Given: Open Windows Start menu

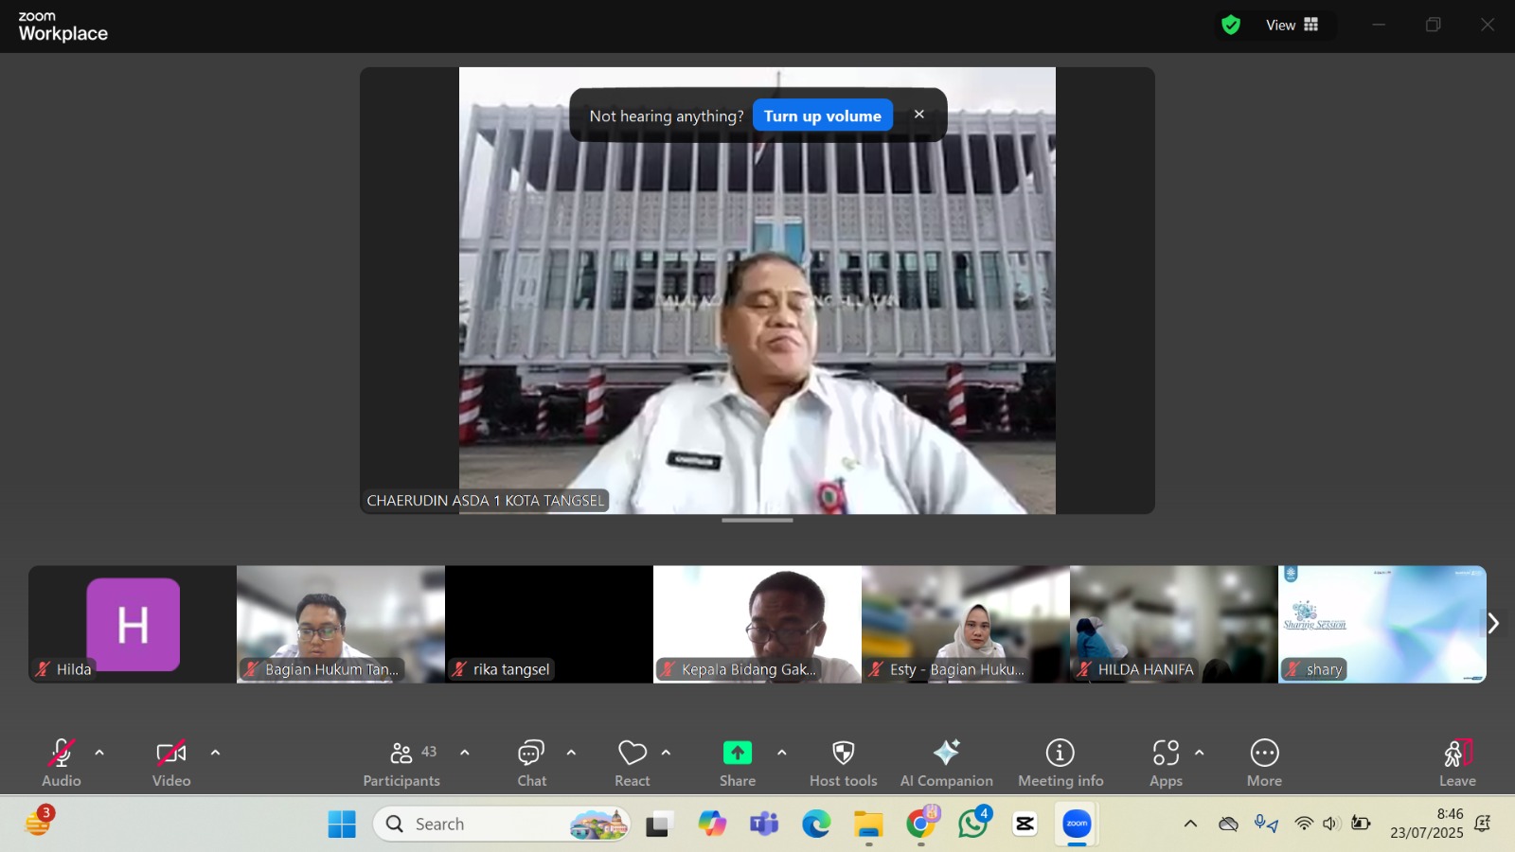Looking at the screenshot, I should click(x=342, y=825).
